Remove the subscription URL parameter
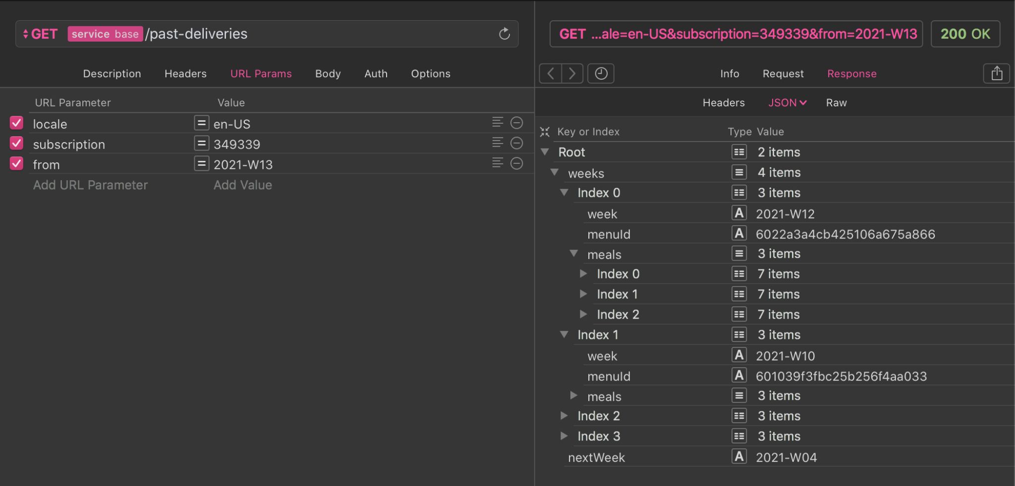 point(516,143)
